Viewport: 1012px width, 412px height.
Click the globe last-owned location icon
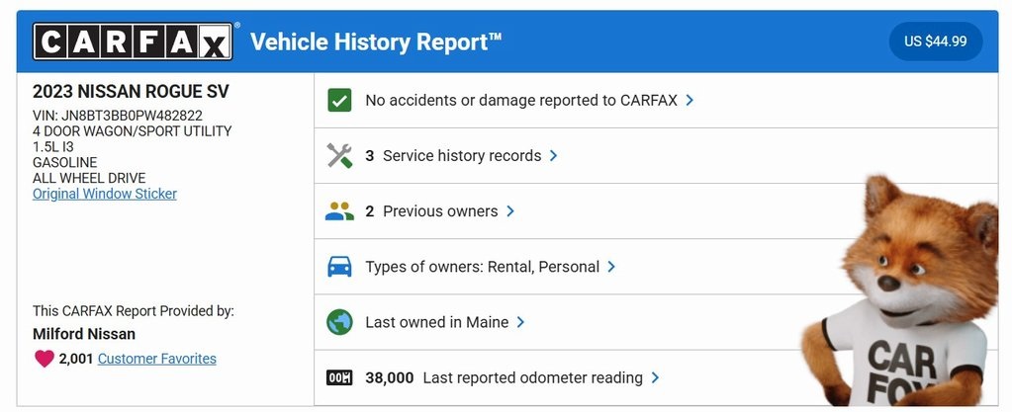(x=339, y=322)
